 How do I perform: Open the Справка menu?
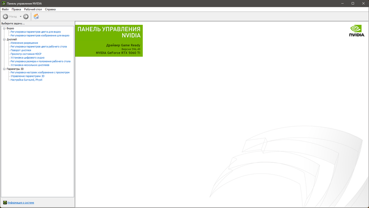[x=50, y=9]
